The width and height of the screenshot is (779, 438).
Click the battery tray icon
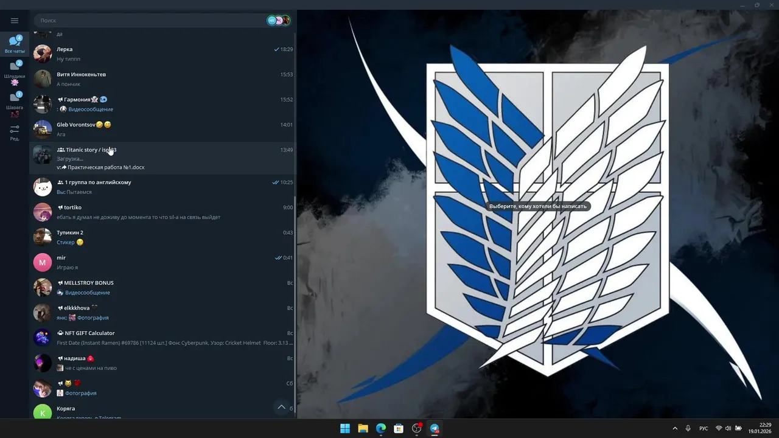point(738,428)
